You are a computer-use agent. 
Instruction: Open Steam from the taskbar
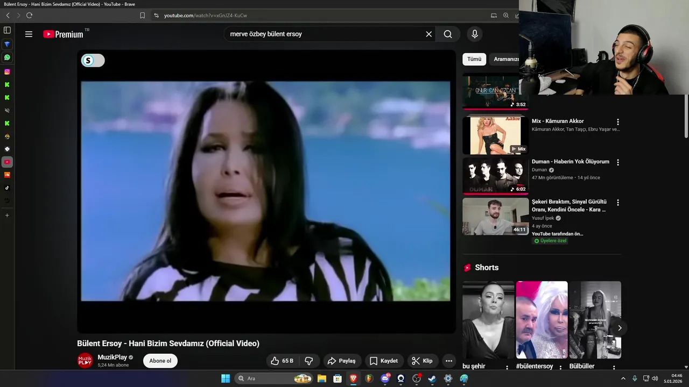(432, 378)
